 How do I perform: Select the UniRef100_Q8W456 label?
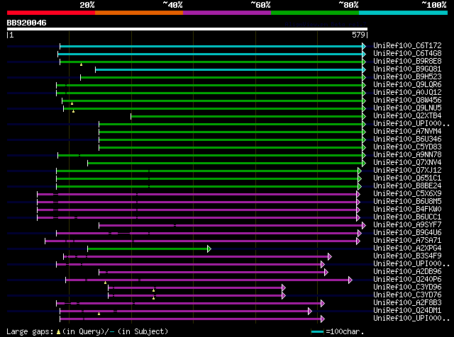(407, 101)
